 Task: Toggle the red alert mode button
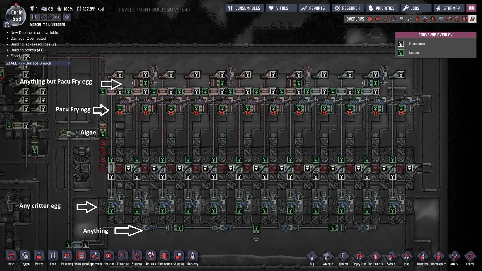pyautogui.click(x=67, y=17)
